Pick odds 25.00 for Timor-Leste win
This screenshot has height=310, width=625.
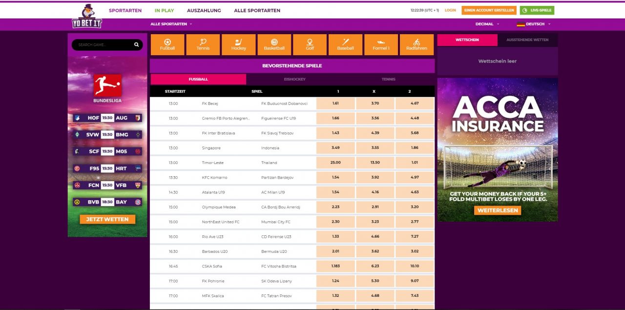[335, 163]
